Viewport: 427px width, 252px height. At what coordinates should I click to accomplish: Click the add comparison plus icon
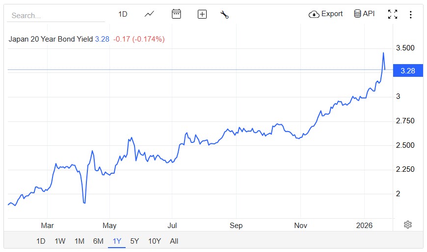coord(202,14)
